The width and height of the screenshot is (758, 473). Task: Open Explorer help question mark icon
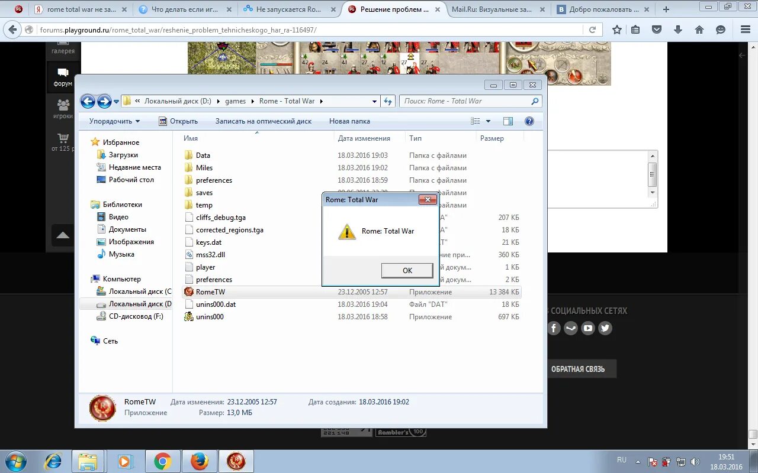[529, 121]
